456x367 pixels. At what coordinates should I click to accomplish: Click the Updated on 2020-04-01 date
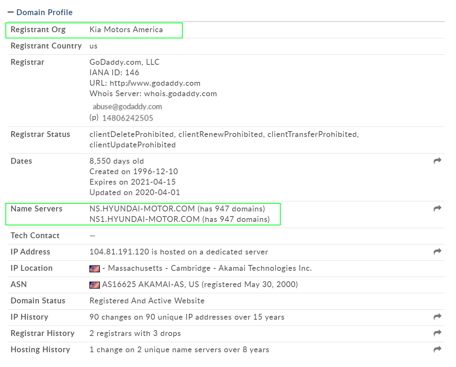coord(135,192)
